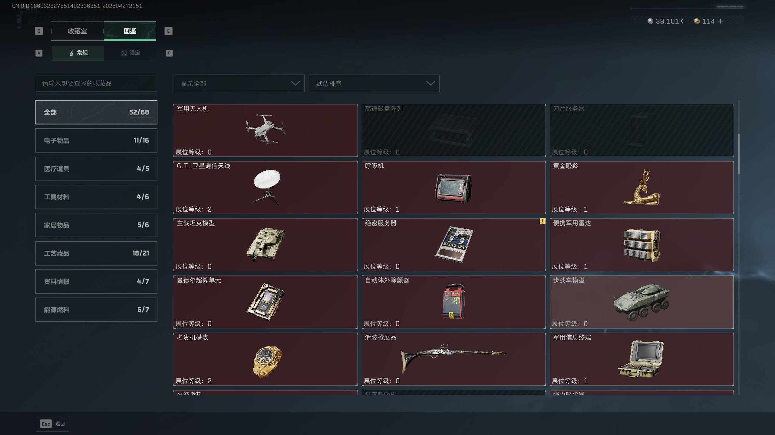Open the 军用信息终端 terminal item

pos(641,359)
